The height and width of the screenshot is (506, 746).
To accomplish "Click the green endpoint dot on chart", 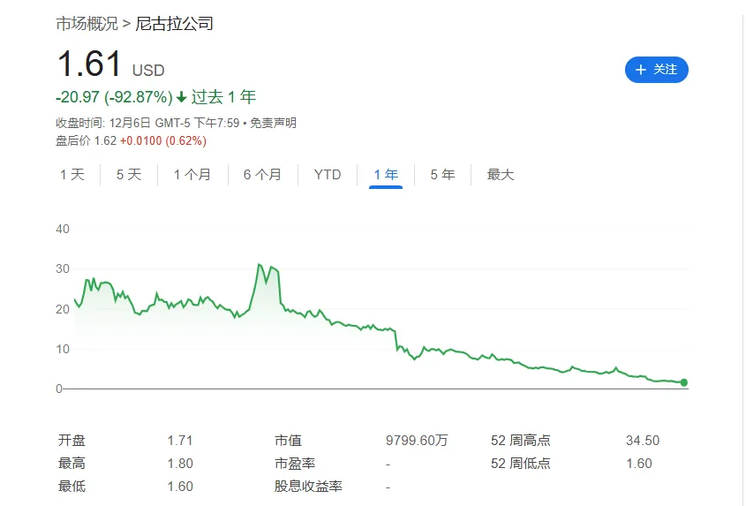I will (x=684, y=382).
